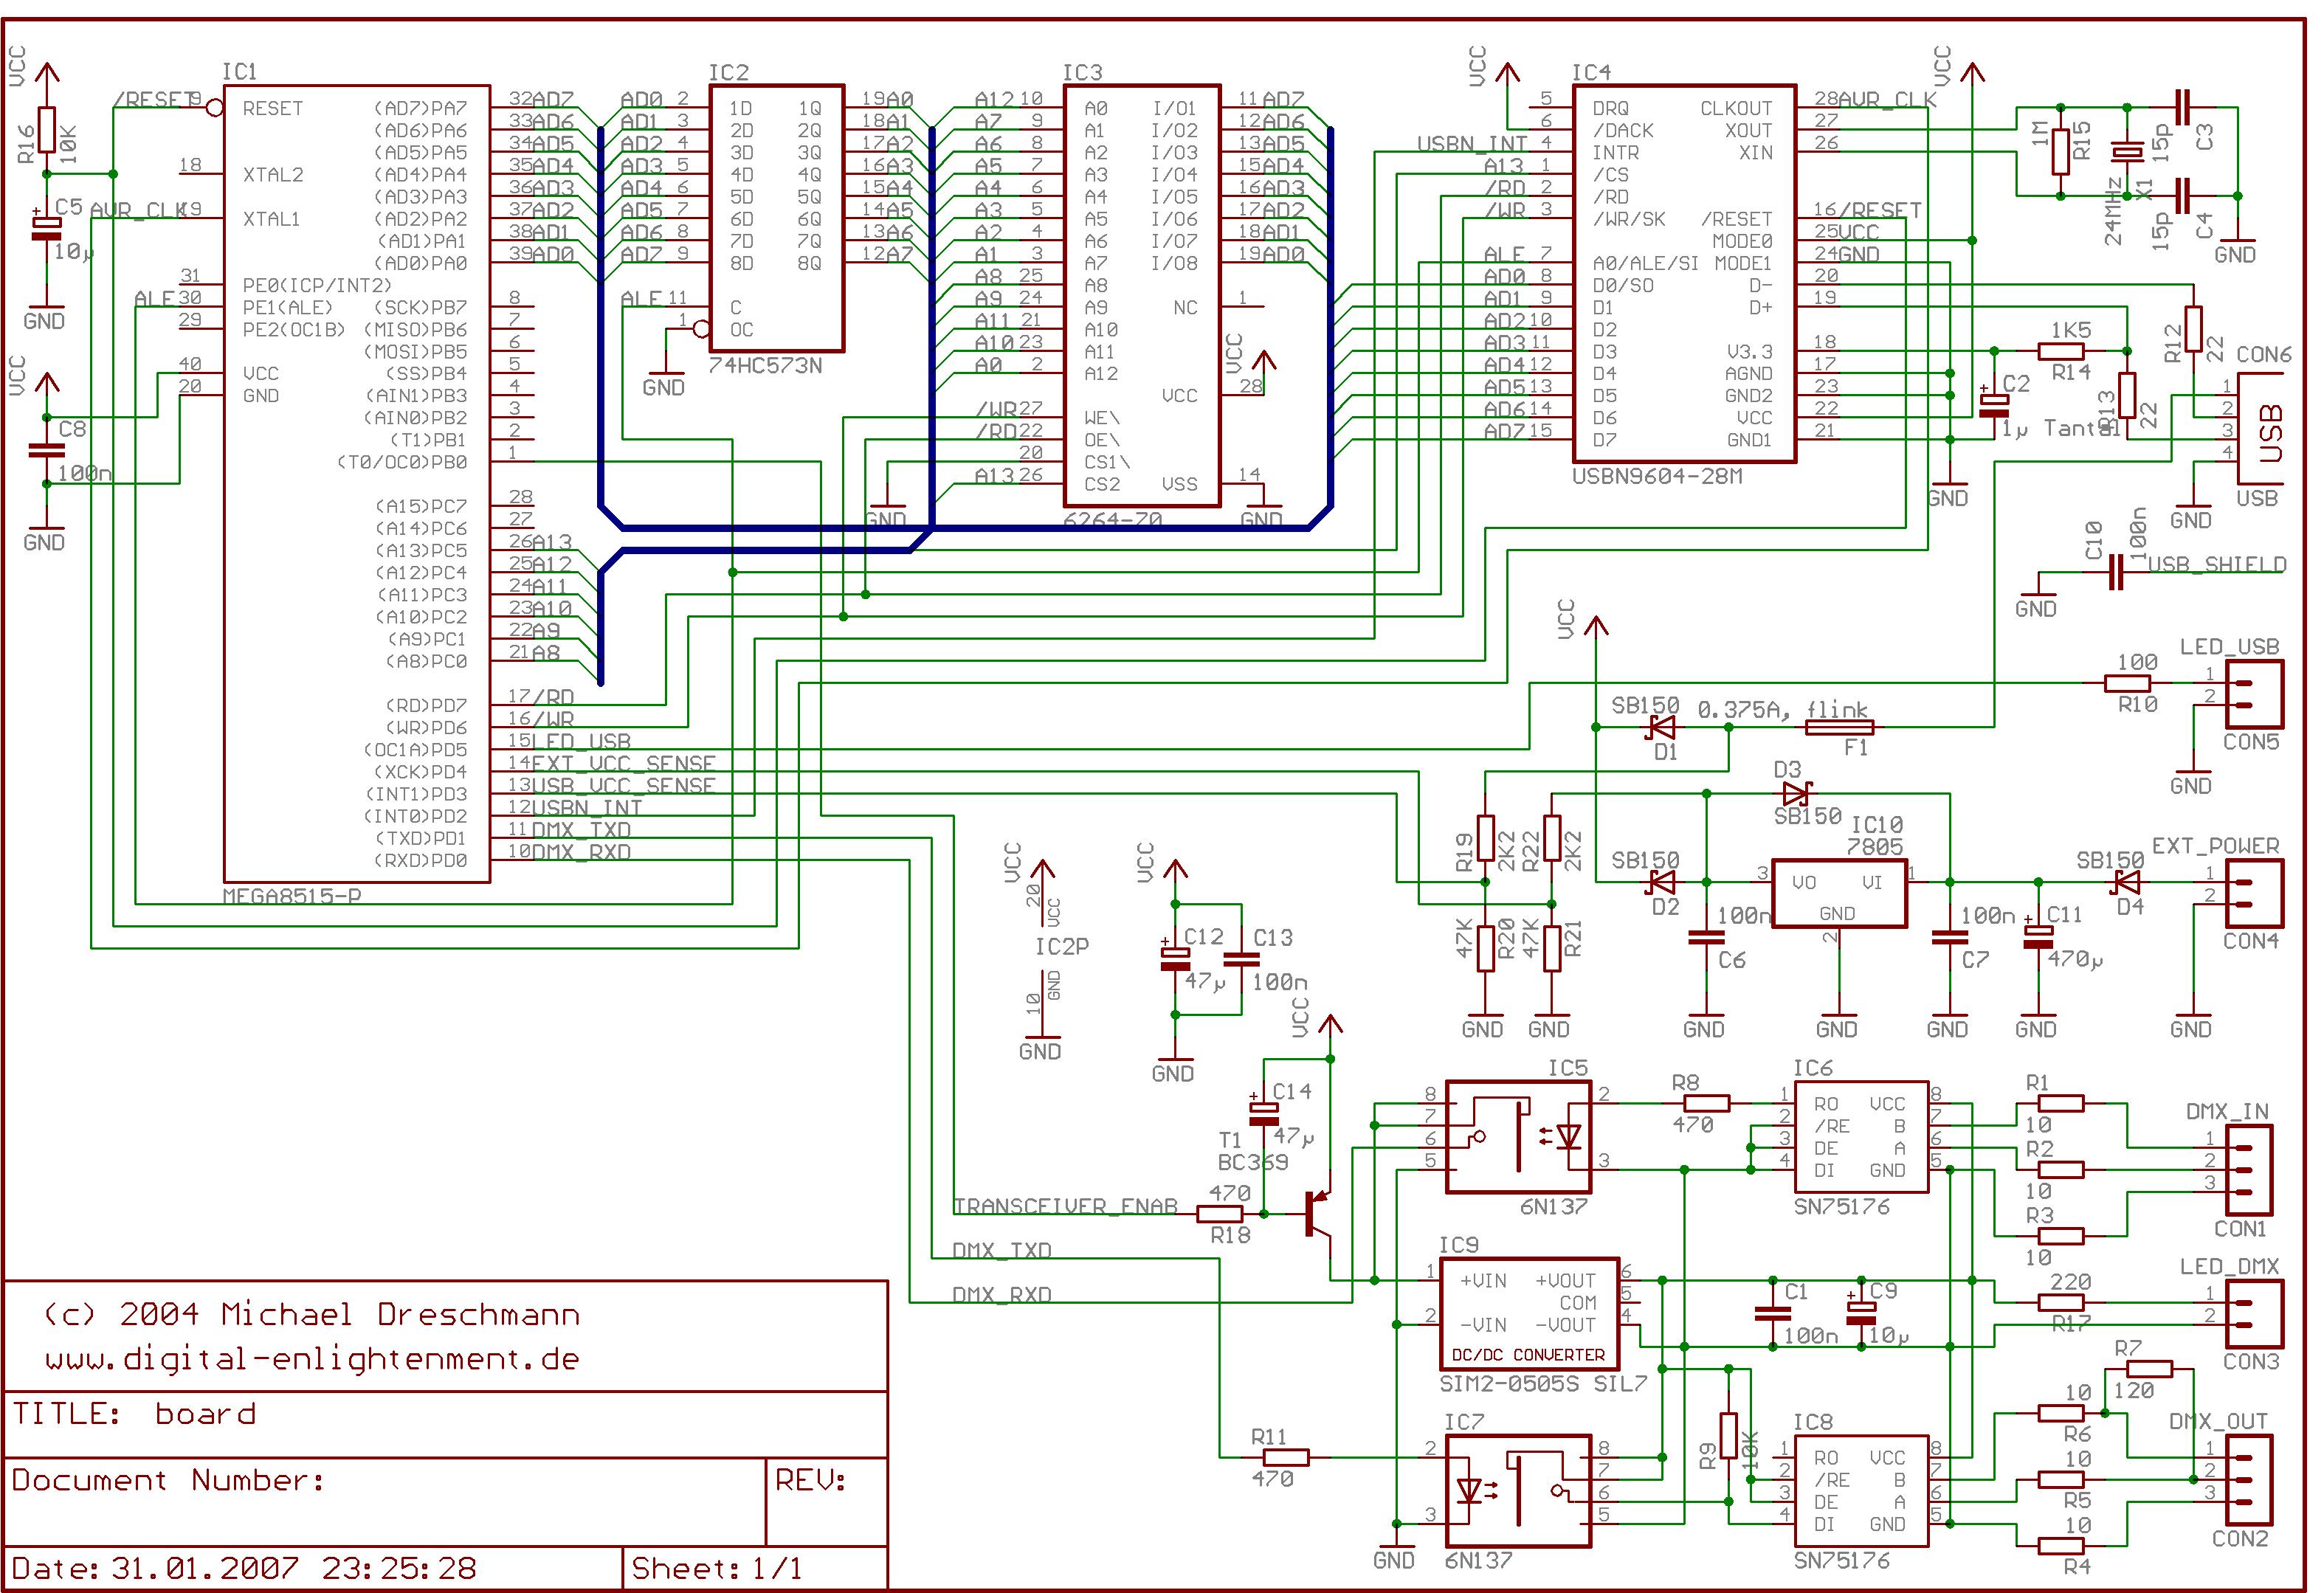
Task: Click the 0.375A, flink fuse value text
Action: click(1783, 710)
